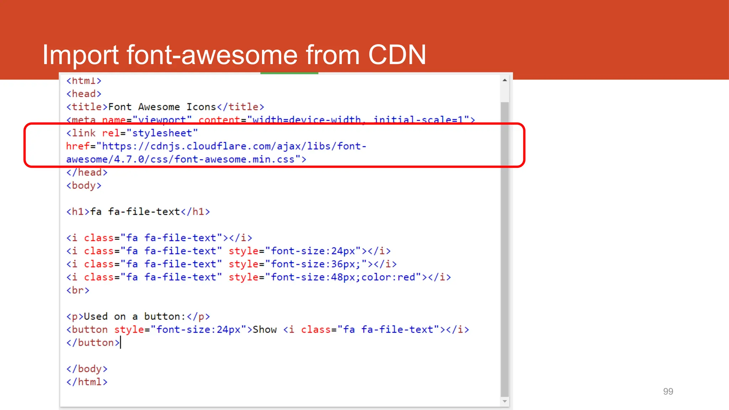Image resolution: width=729 pixels, height=410 pixels.
Task: Click the slide title 'Import font-awesome from CDN'
Action: coord(234,55)
